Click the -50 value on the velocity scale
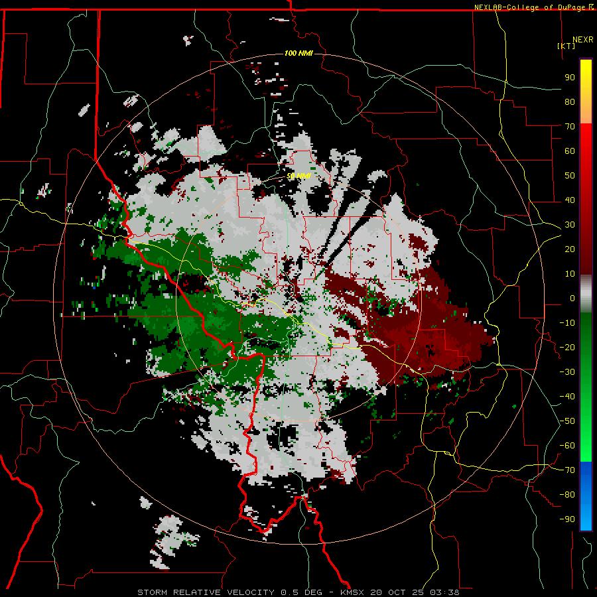This screenshot has width=597, height=597. click(x=567, y=421)
